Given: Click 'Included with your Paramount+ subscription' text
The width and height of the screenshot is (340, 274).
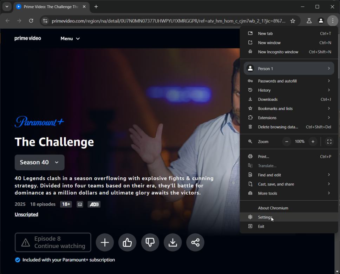Looking at the screenshot, I should click(68, 260).
